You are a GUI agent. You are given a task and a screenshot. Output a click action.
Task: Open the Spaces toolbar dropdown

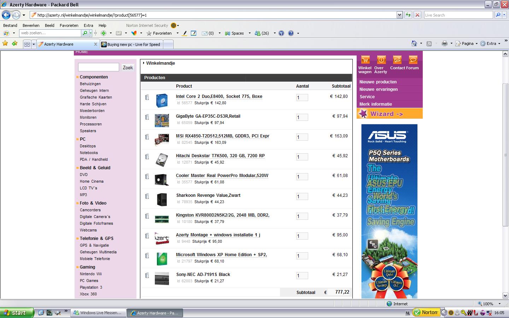point(250,33)
